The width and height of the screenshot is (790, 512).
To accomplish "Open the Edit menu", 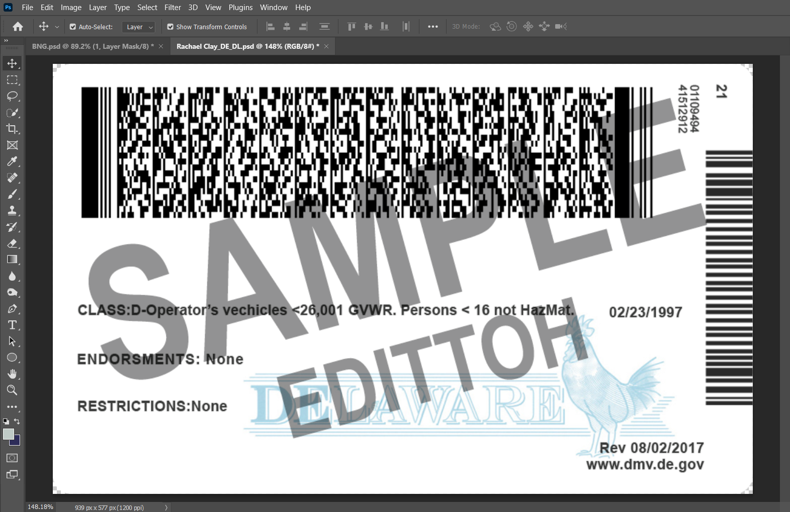I will 47,8.
